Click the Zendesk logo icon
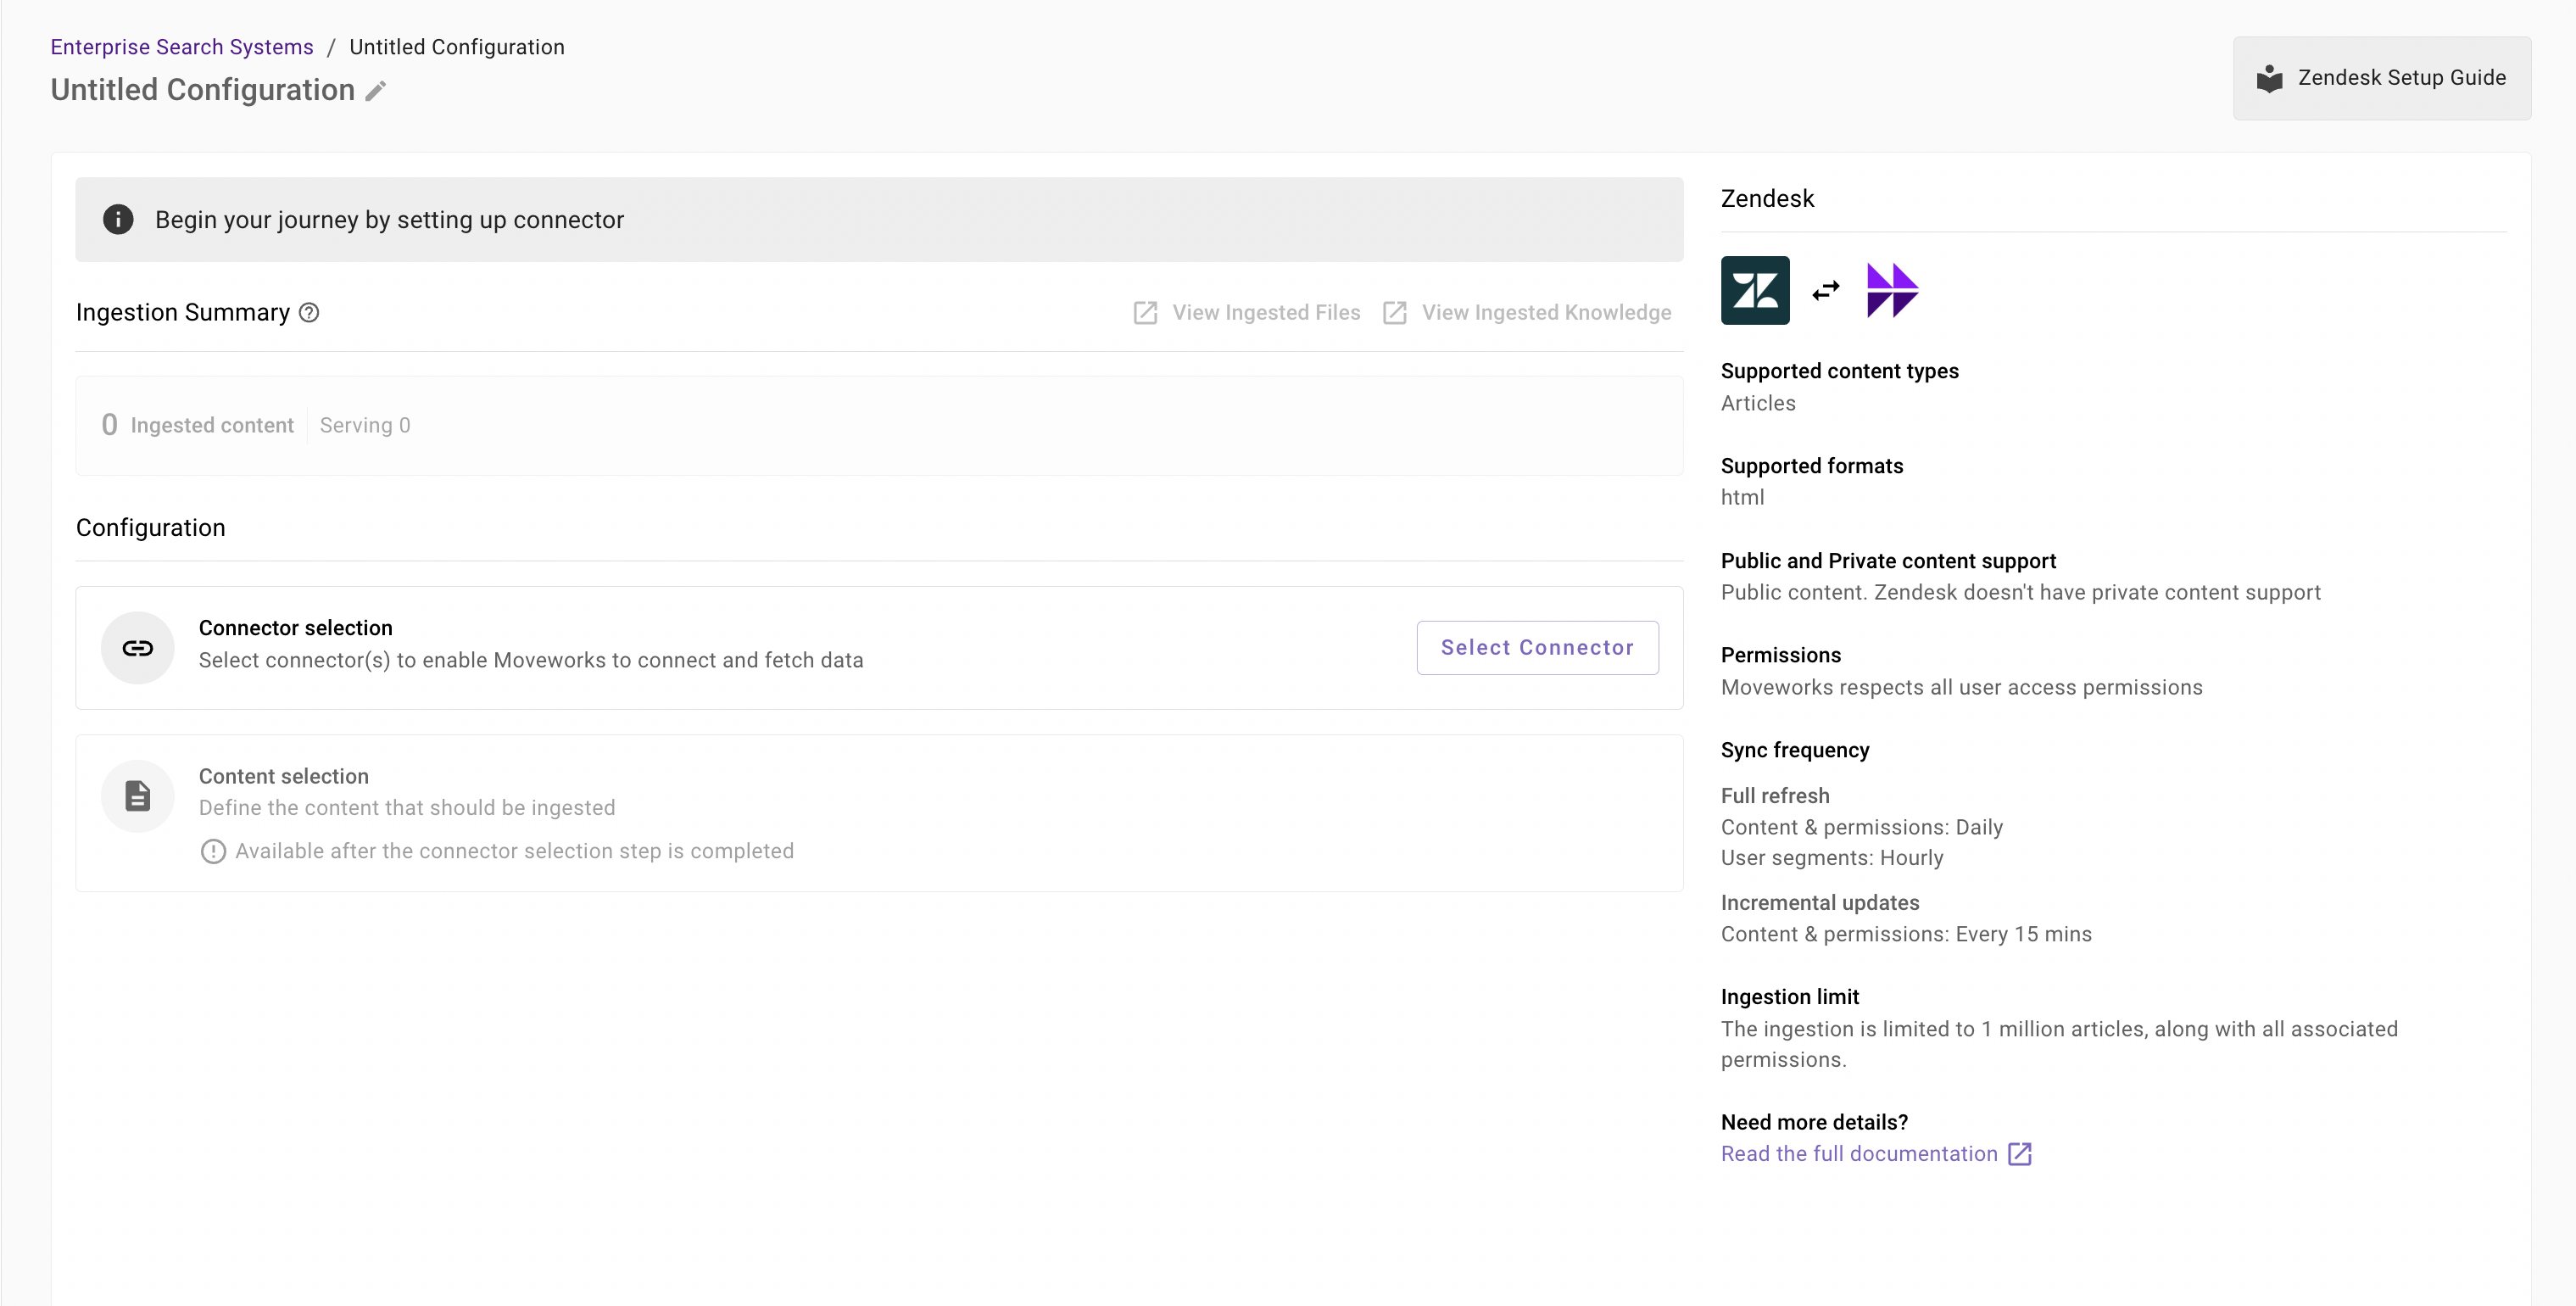 1754,290
